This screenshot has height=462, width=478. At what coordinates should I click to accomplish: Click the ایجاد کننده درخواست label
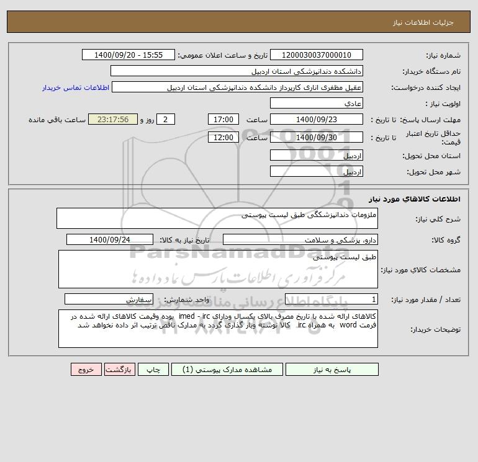pyautogui.click(x=426, y=87)
